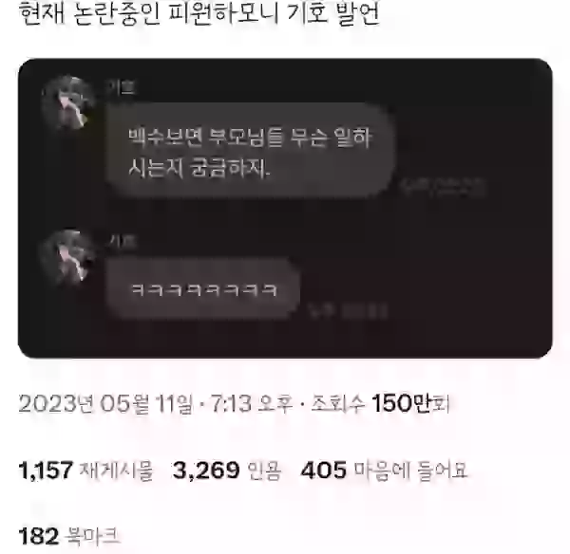Click the 시는지 궁금하지 line in the bubble
The width and height of the screenshot is (570, 554).
pyautogui.click(x=199, y=169)
